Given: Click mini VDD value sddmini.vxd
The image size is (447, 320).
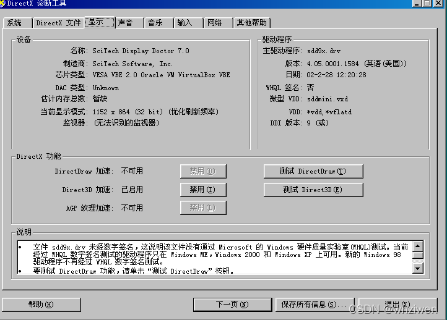Looking at the screenshot, I should (x=328, y=99).
